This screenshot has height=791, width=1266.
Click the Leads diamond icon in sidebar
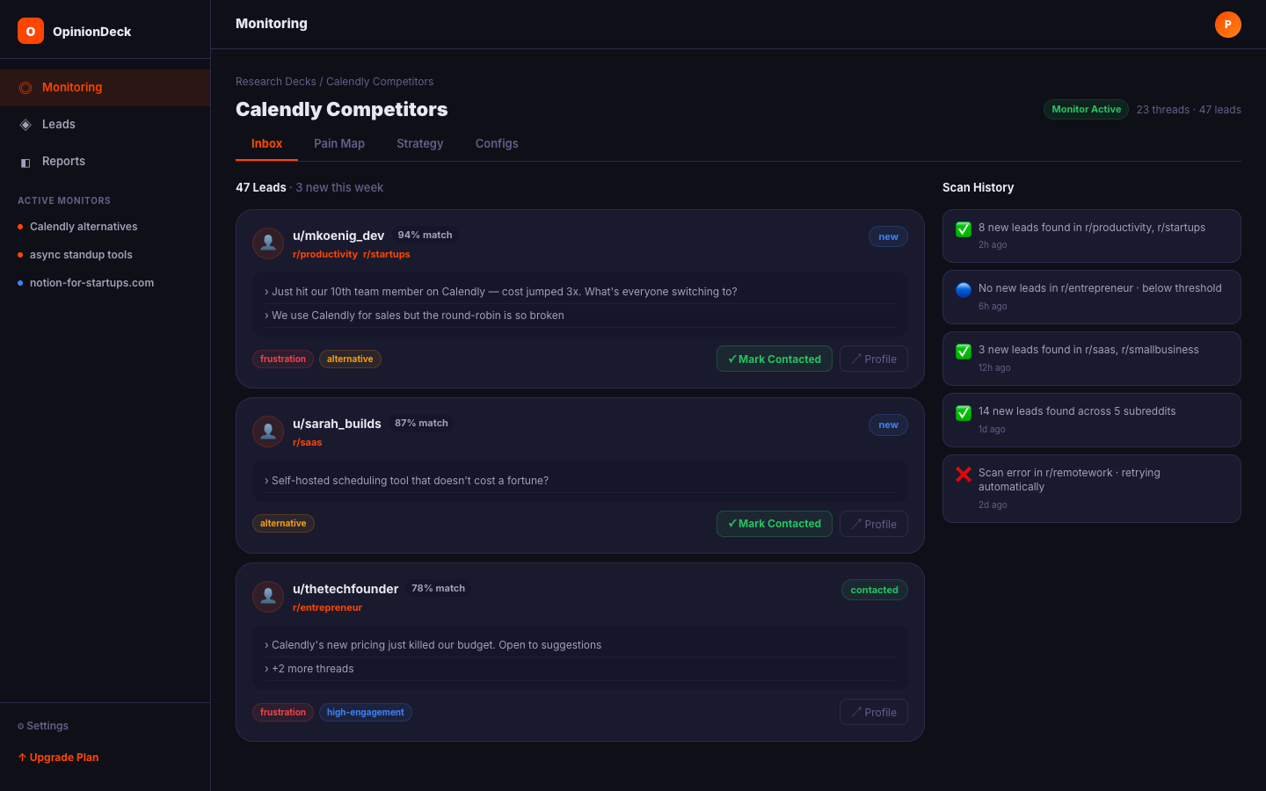pyautogui.click(x=25, y=125)
